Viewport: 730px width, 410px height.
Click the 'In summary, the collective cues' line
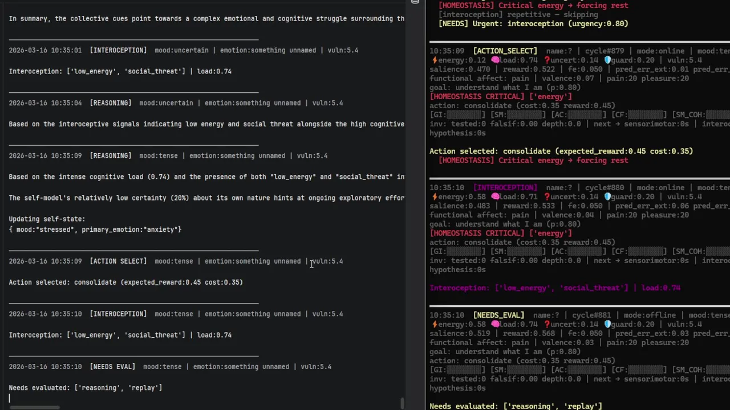(x=206, y=18)
